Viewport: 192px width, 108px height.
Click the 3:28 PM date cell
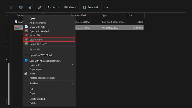82,22
